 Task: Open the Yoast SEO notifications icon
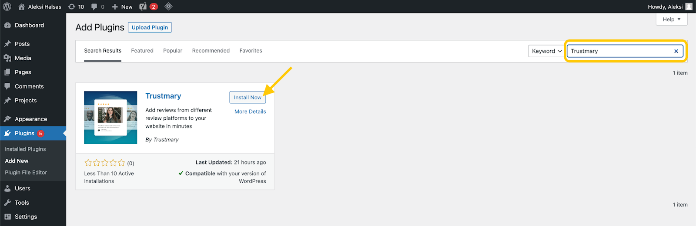pyautogui.click(x=148, y=7)
